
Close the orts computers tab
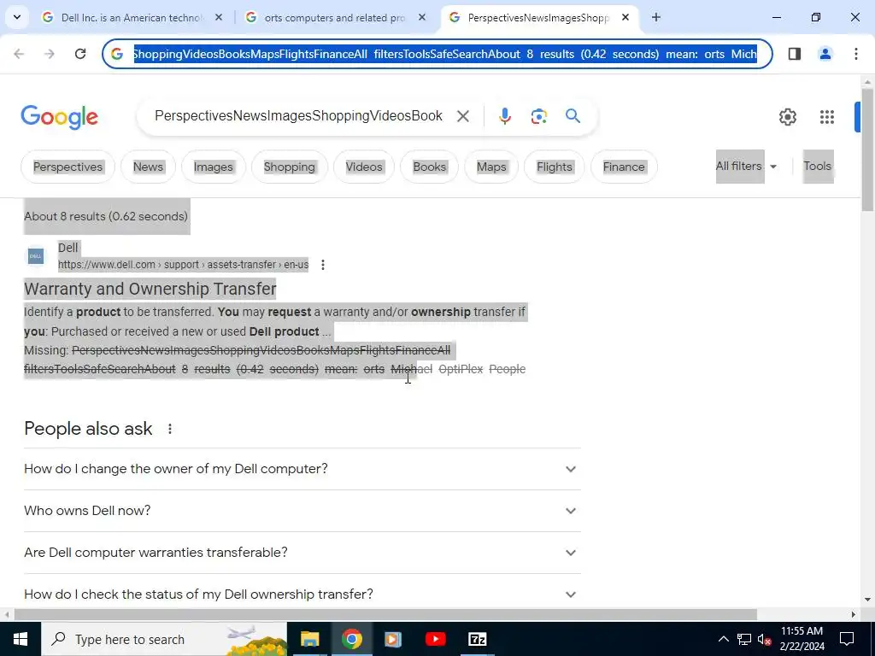(x=422, y=17)
